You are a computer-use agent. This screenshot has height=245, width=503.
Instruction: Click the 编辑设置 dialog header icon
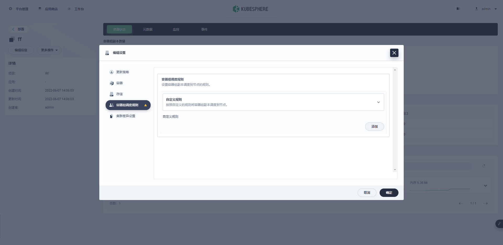(x=107, y=53)
